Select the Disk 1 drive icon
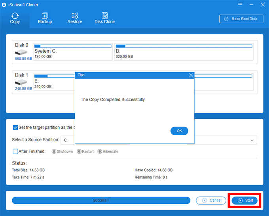 click(21, 82)
